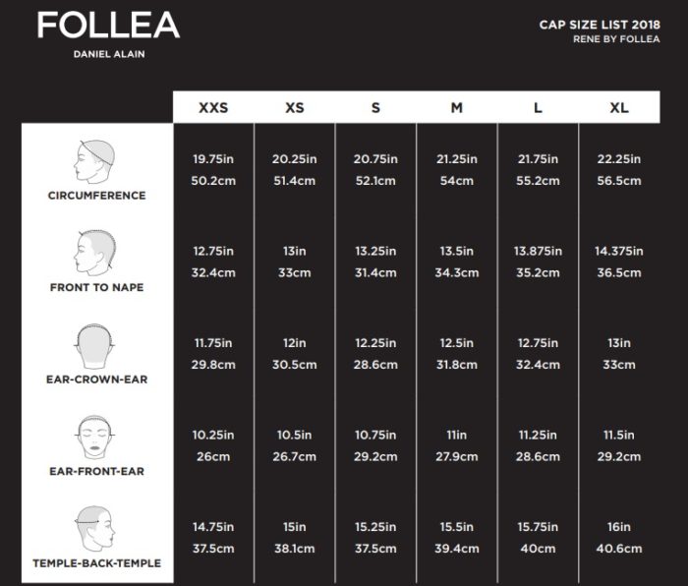Click the Circumference head illustration icon
688x586 pixels.
(x=94, y=161)
